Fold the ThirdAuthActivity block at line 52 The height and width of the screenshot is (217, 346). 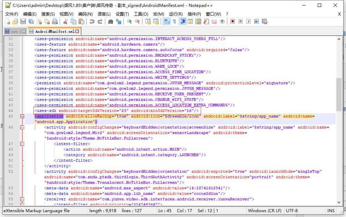22,171
